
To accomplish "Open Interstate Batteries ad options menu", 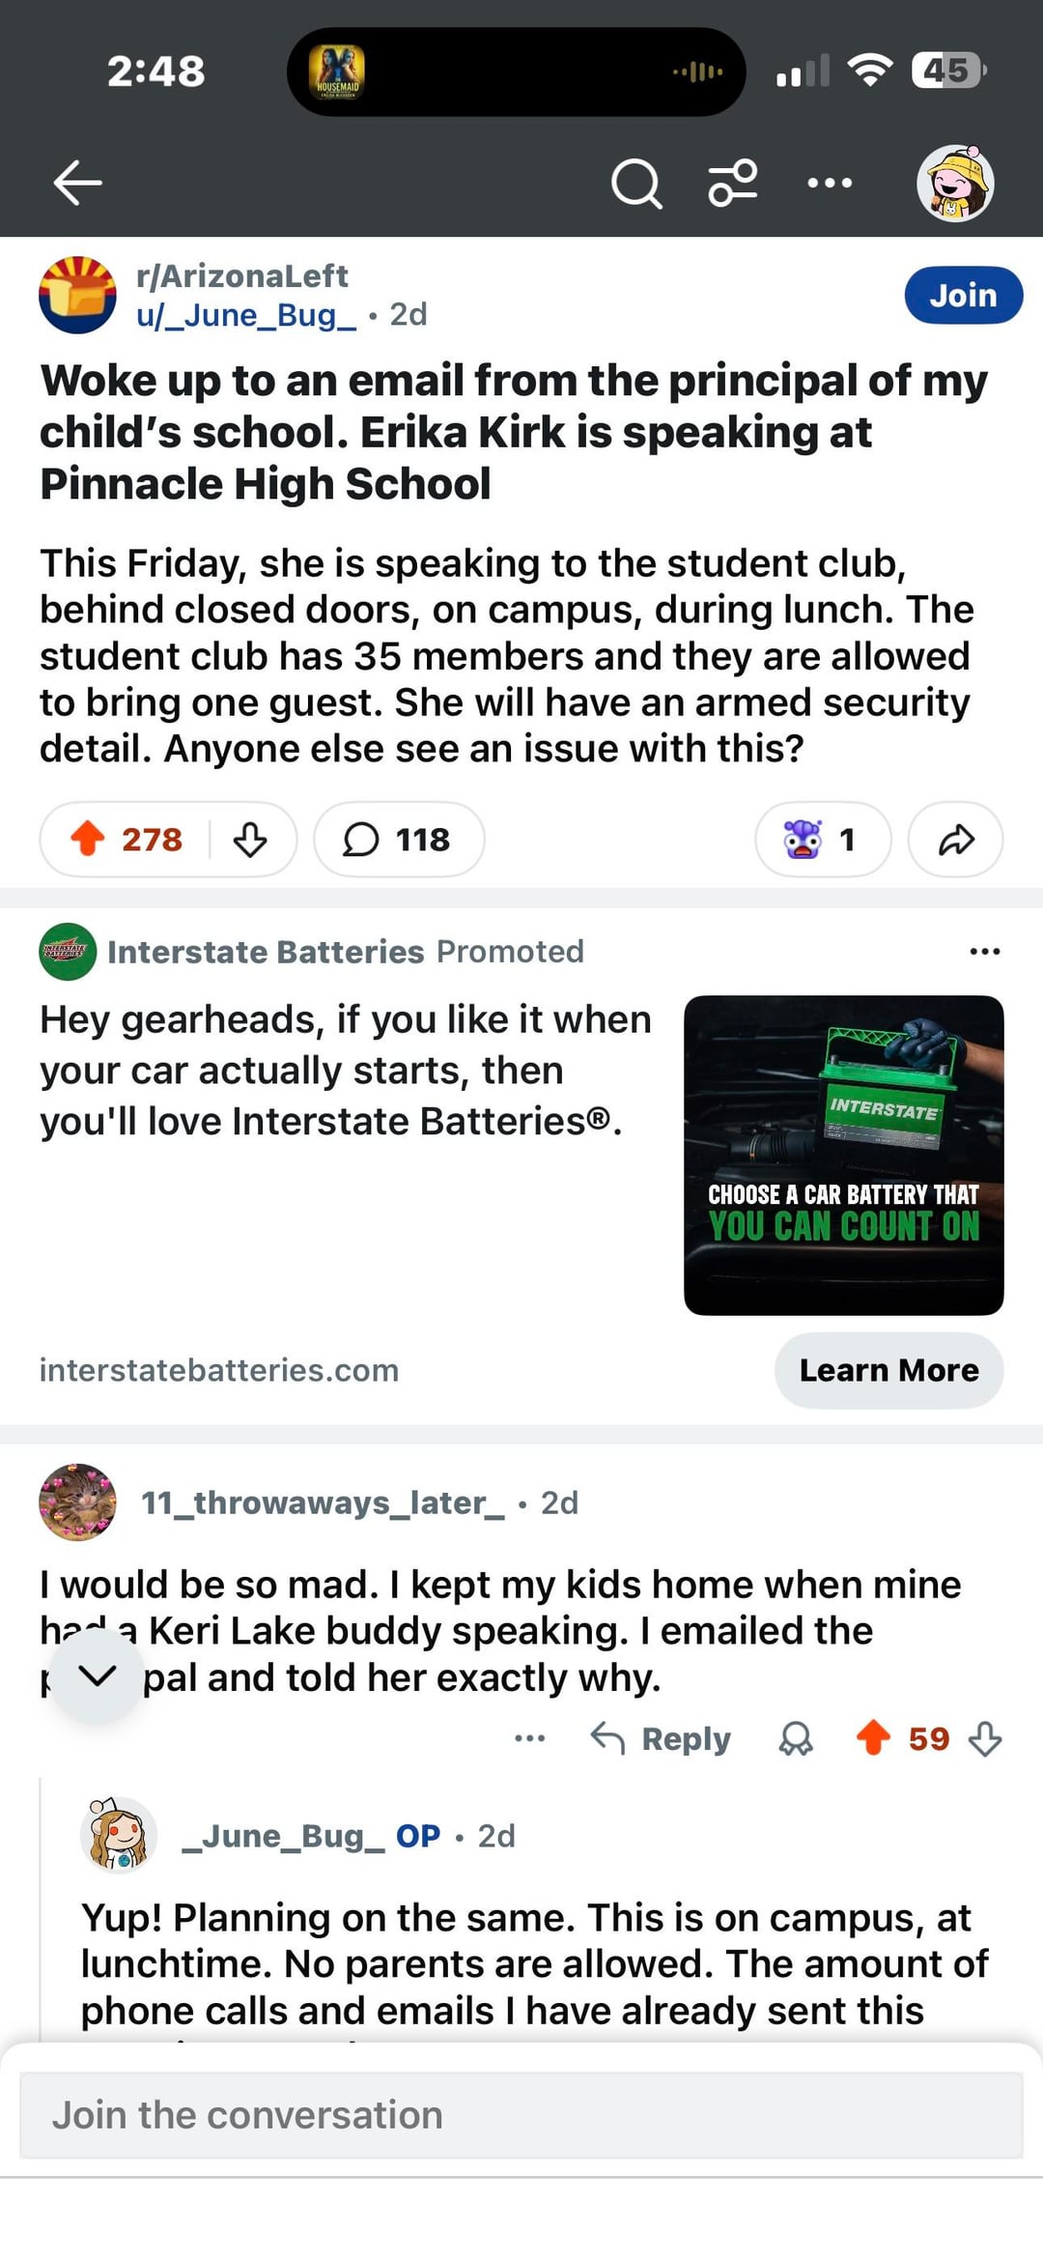I will (984, 952).
